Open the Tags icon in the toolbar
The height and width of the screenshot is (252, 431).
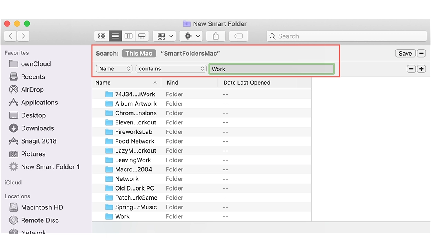(x=239, y=36)
